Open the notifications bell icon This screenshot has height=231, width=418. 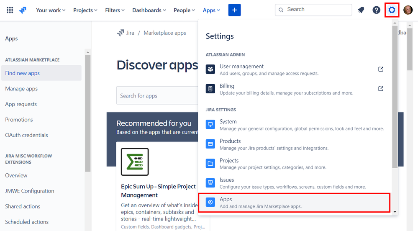coord(361,10)
